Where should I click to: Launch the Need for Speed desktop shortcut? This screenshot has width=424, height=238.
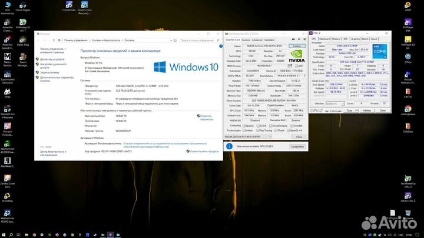click(x=7, y=43)
